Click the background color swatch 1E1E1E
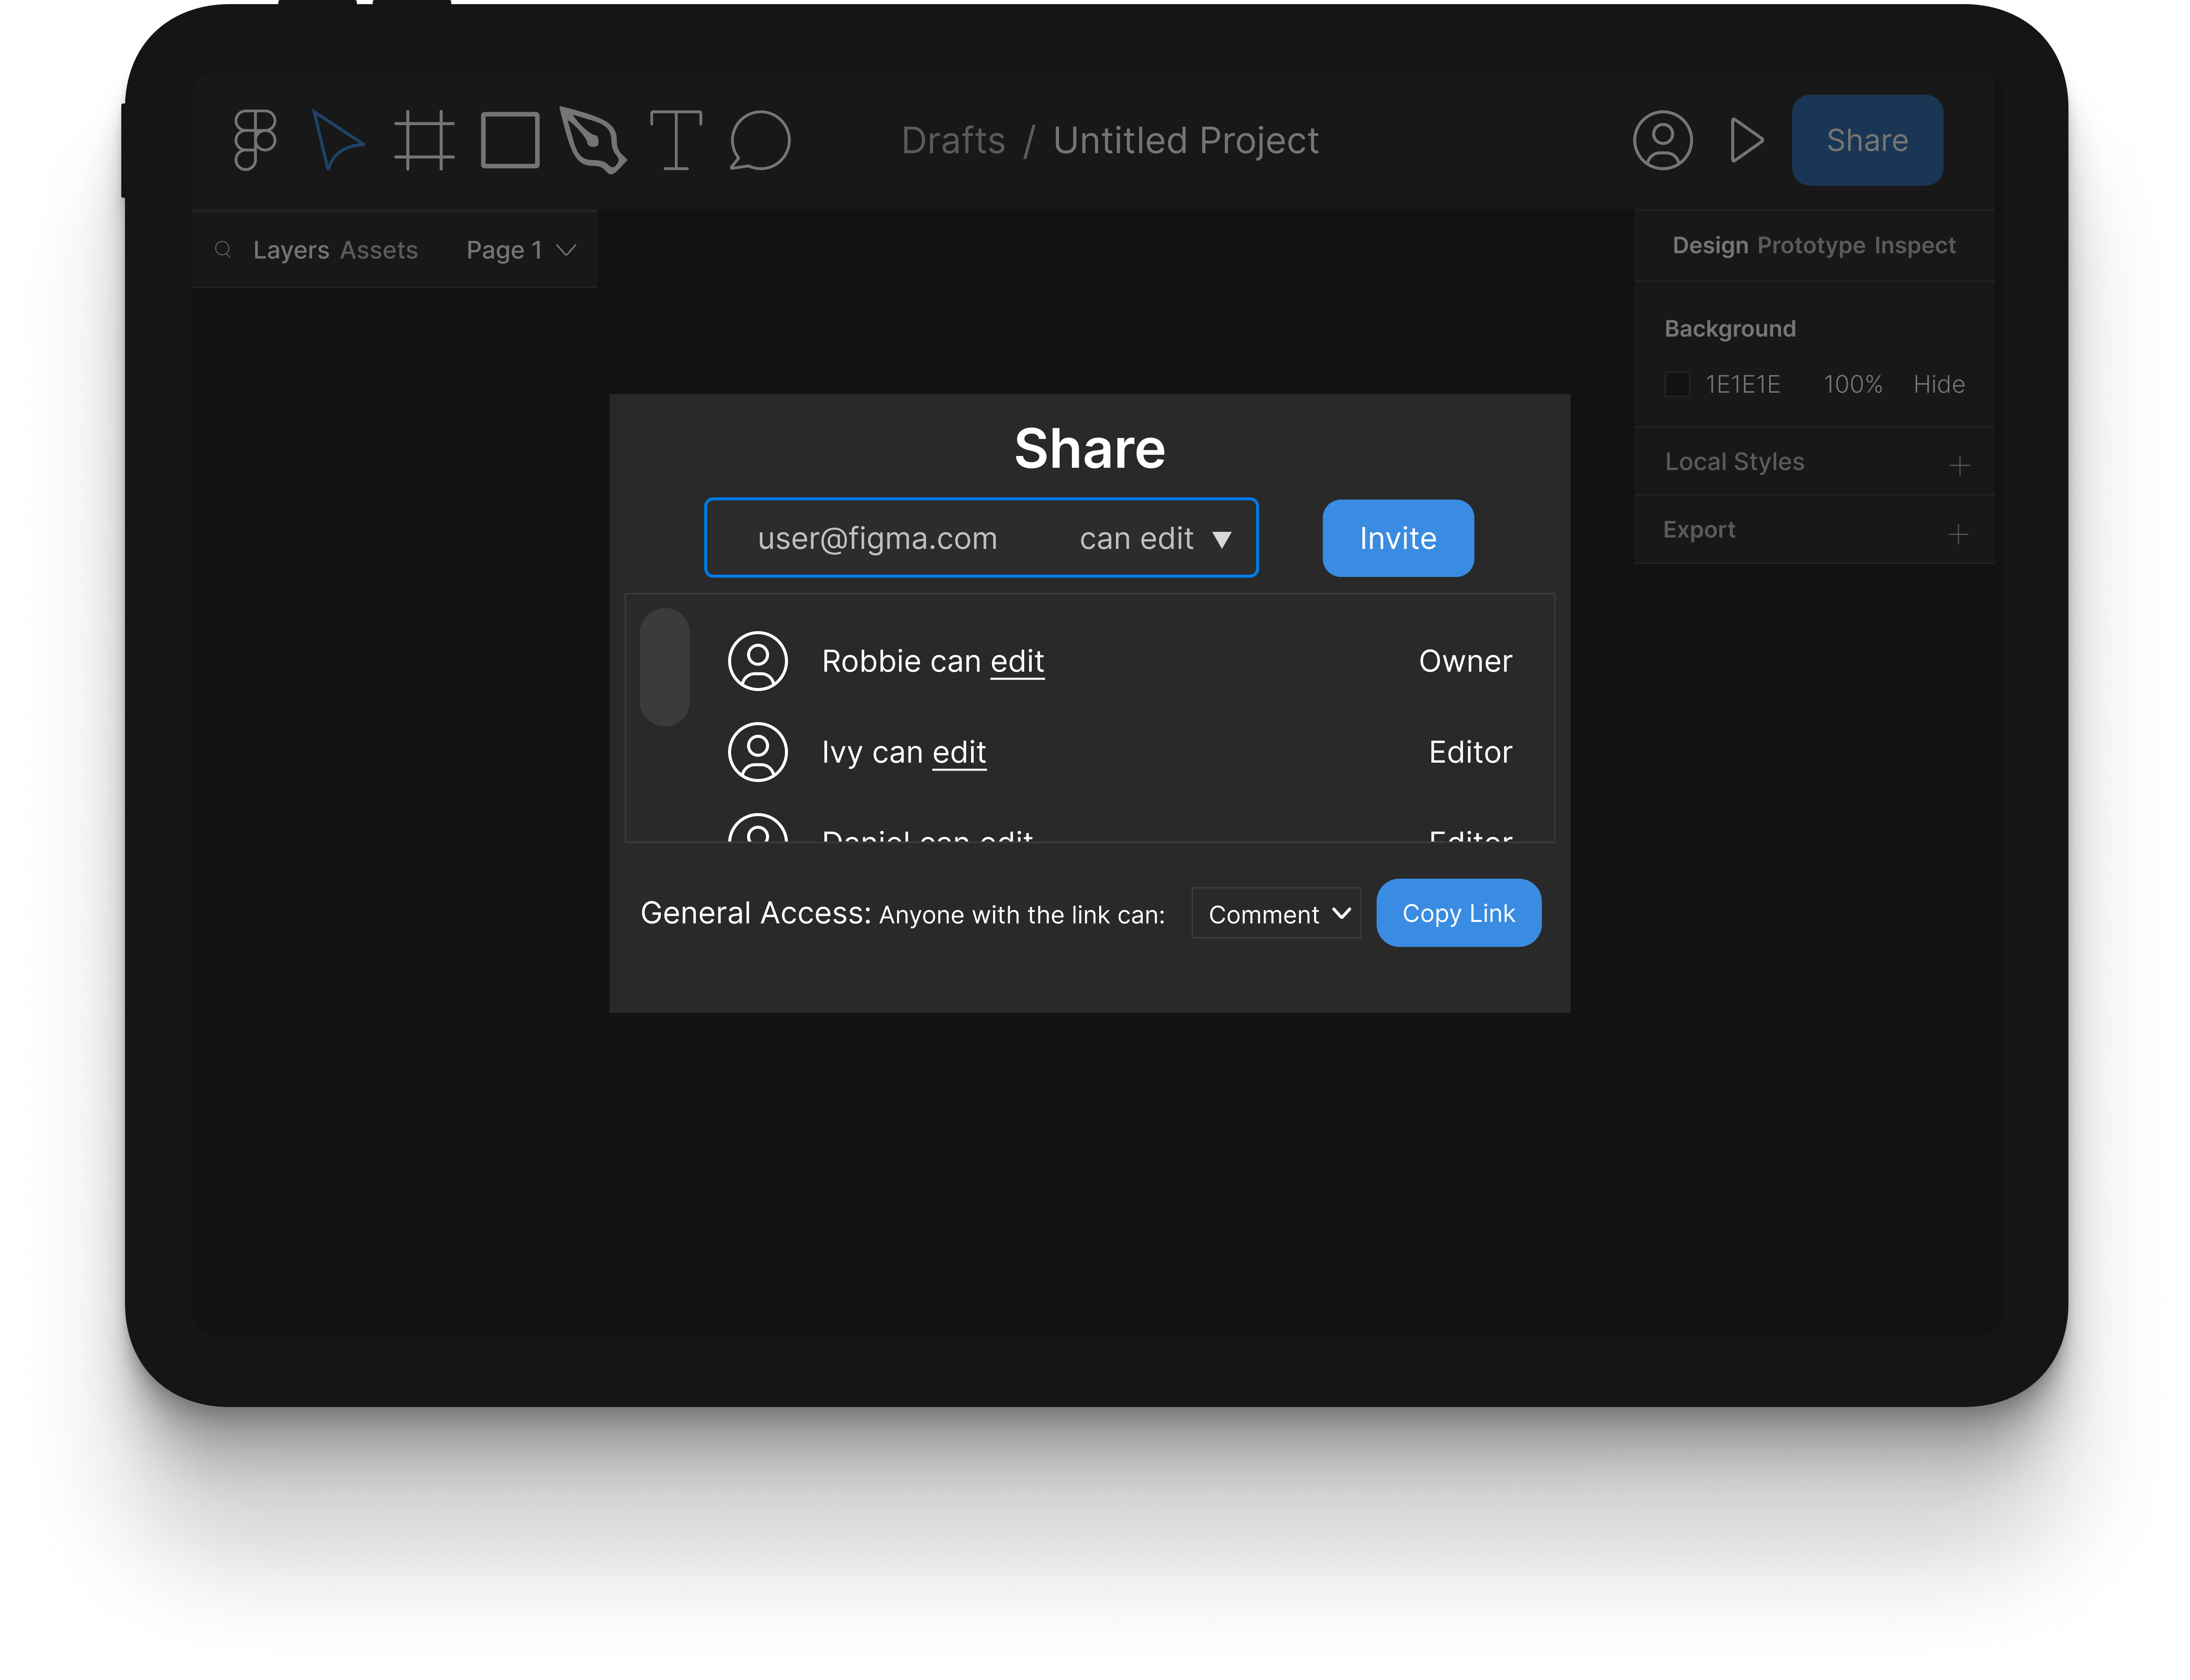 [x=1677, y=384]
